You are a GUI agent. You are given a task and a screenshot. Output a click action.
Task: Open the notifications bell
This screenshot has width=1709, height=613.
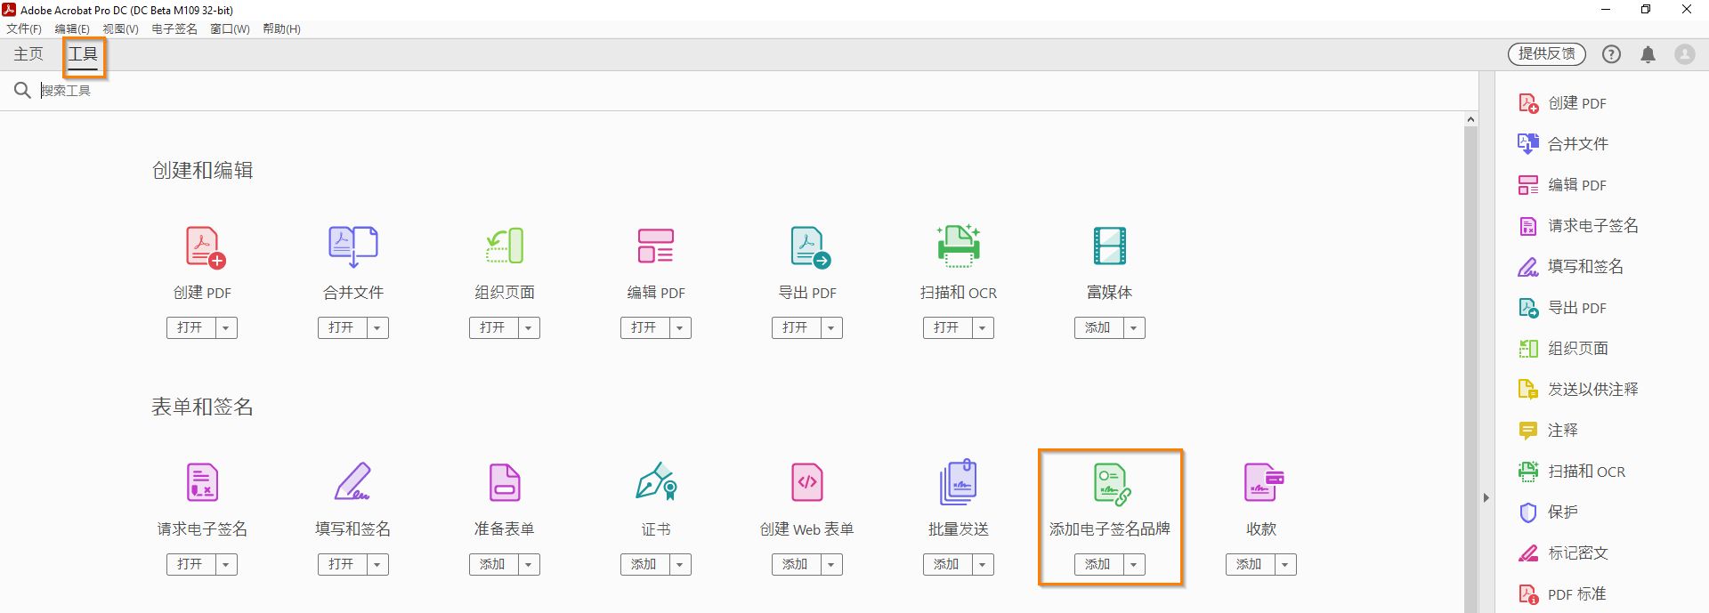pos(1648,54)
